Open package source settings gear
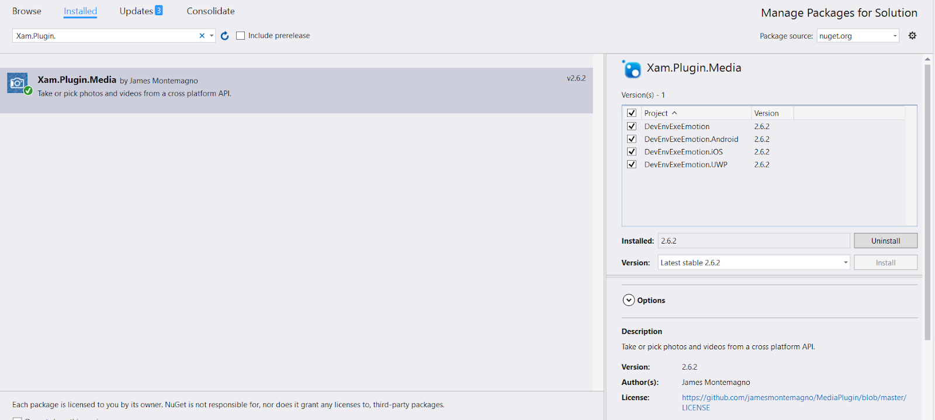This screenshot has height=420, width=935. 912,36
